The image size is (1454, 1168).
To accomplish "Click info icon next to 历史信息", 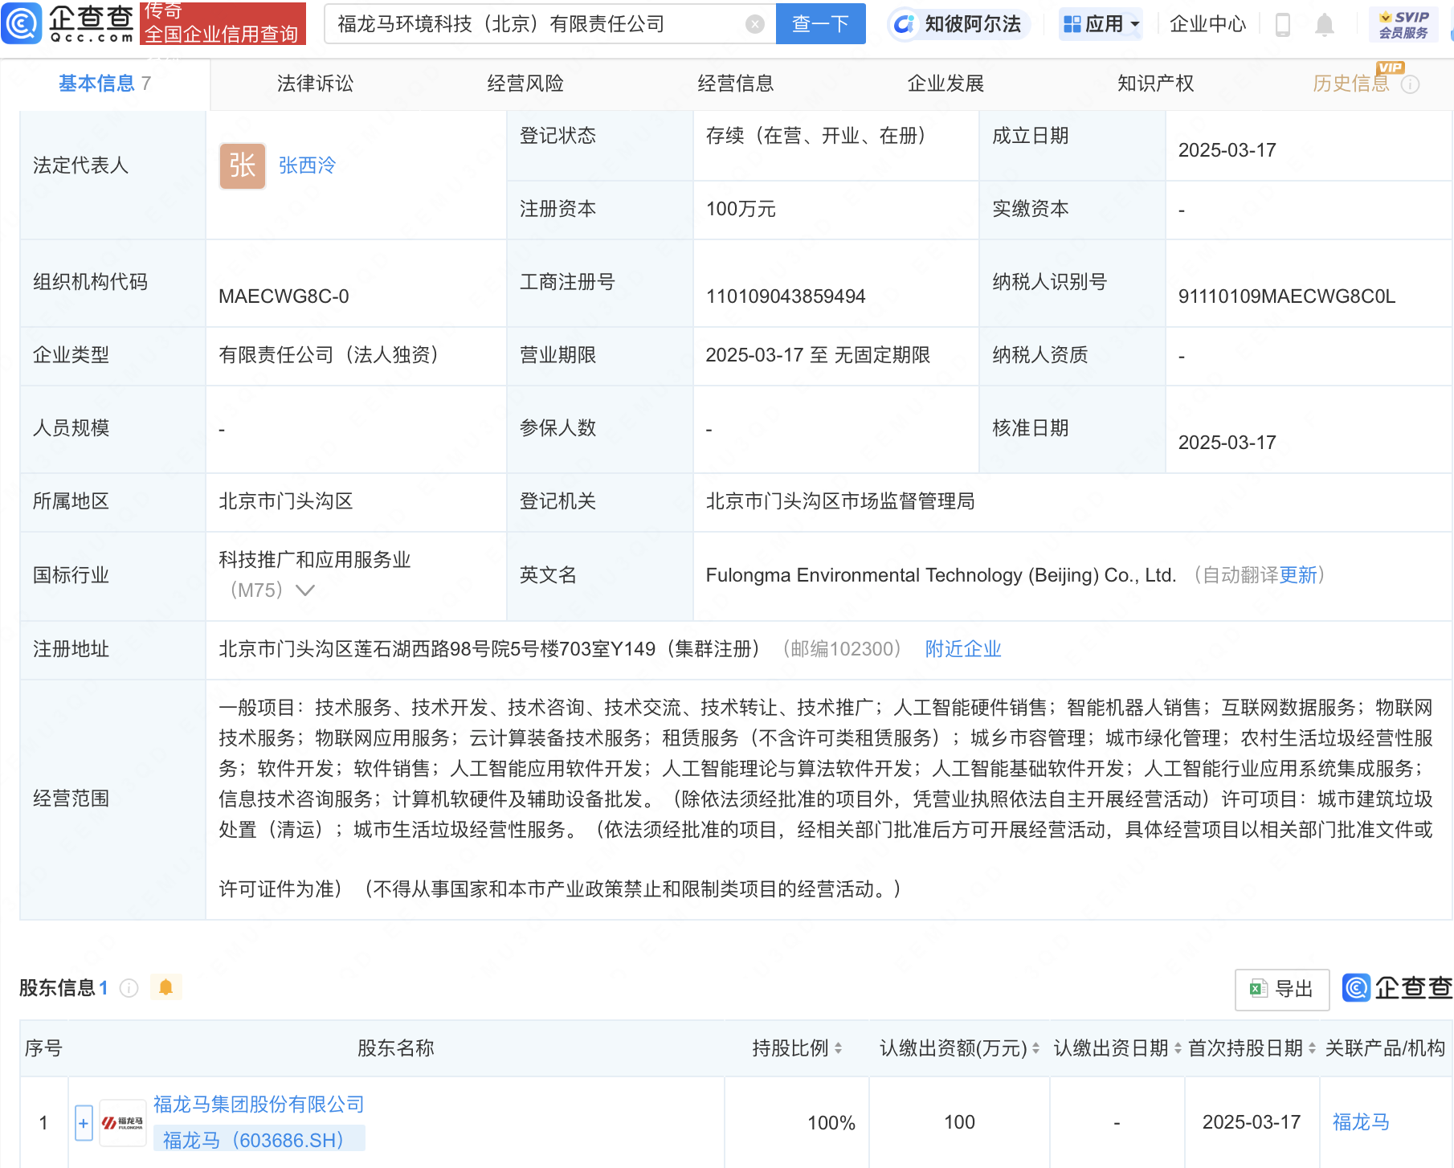I will click(1411, 84).
